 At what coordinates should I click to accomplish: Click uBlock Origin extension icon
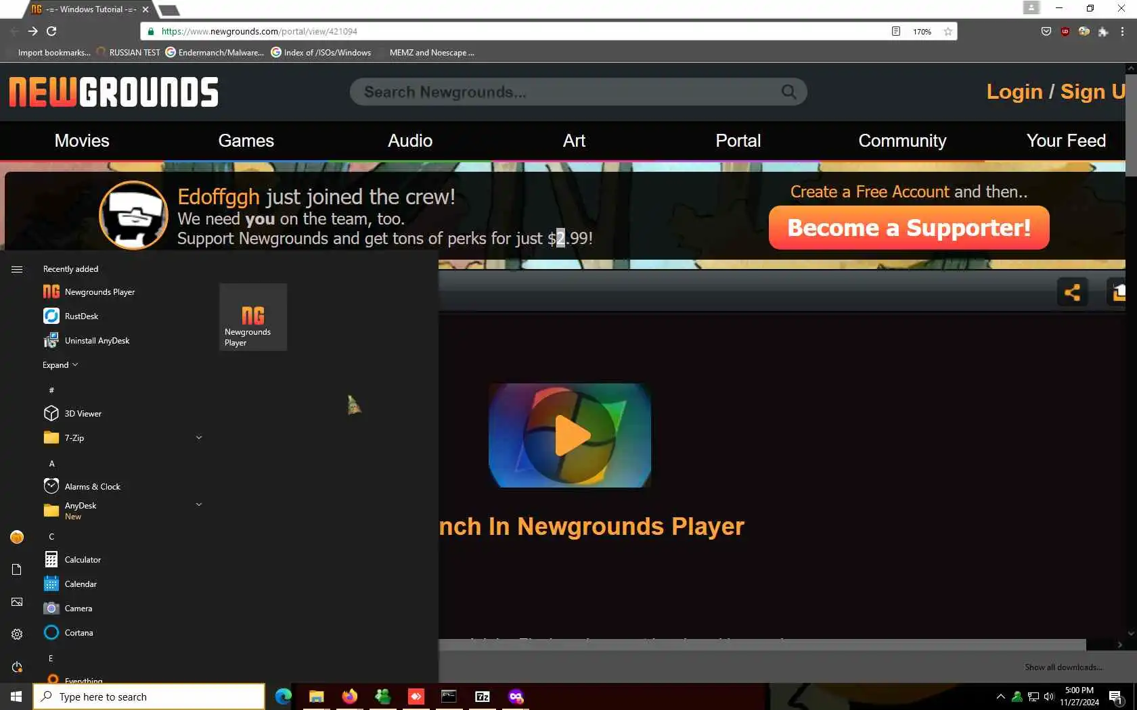pos(1065,31)
